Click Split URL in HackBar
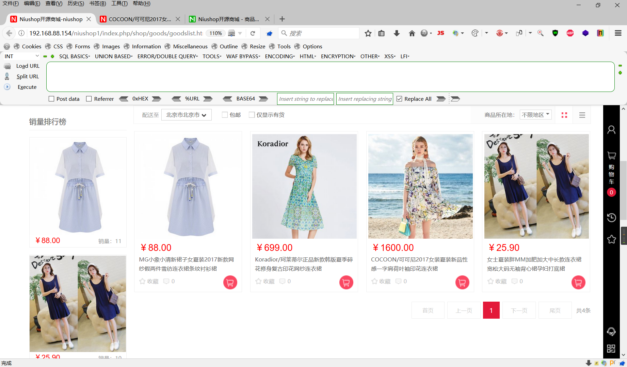The height and width of the screenshot is (367, 627). 27,76
